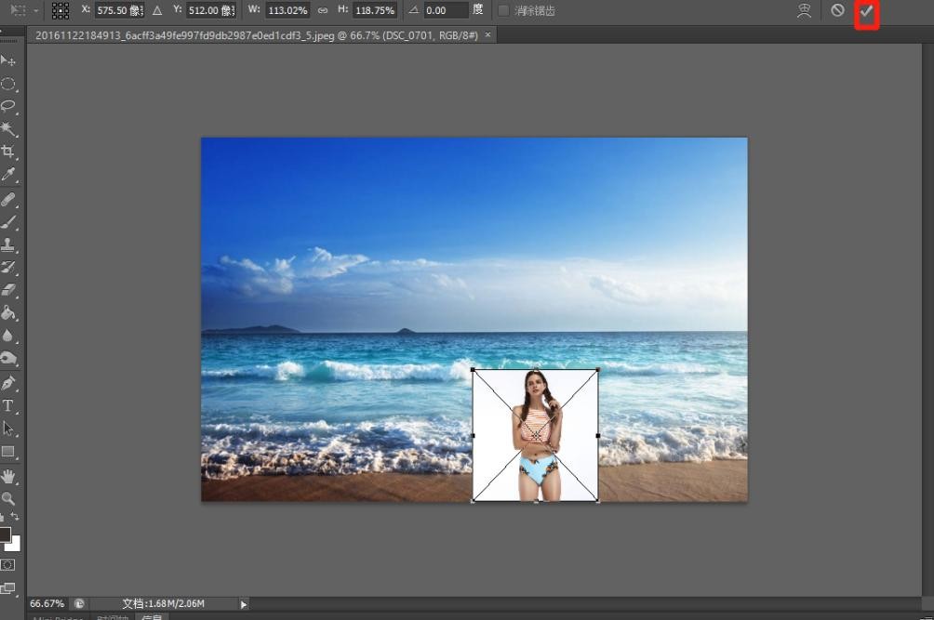Toggle the maintain aspect ratio link
This screenshot has height=620, width=934.
pyautogui.click(x=323, y=11)
